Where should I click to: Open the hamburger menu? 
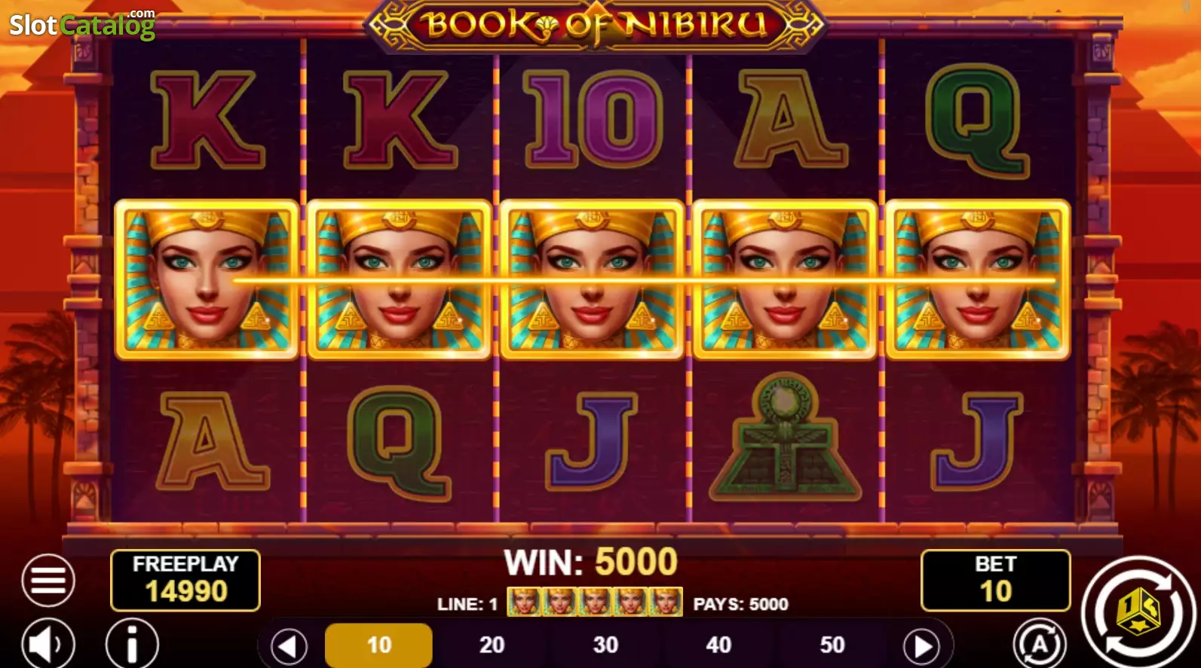coord(48,580)
